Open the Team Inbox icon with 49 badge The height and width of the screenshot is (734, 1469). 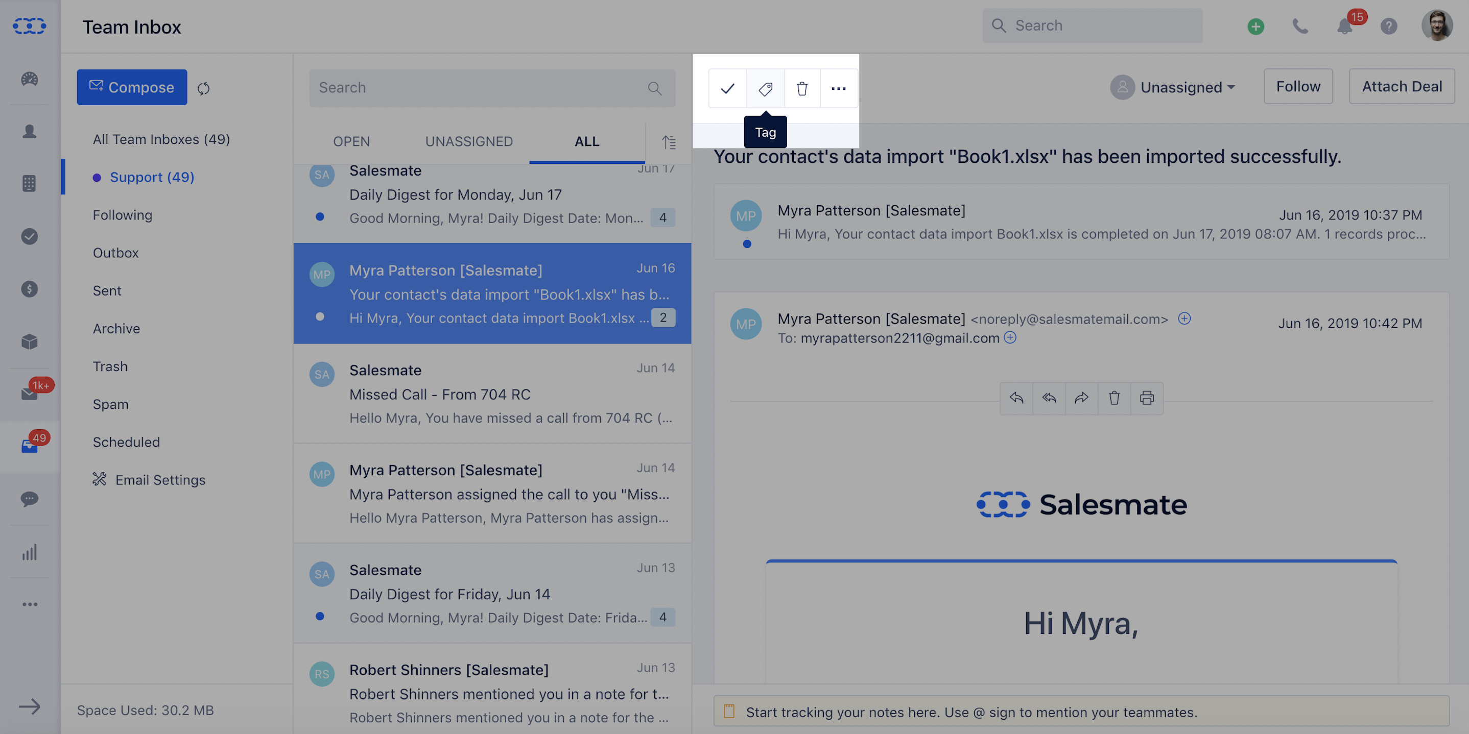pos(29,446)
